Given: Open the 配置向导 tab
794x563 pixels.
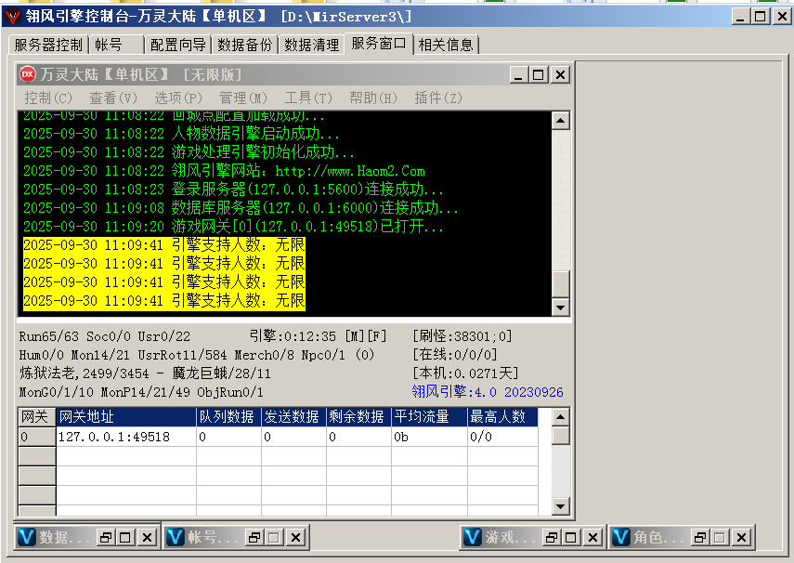Looking at the screenshot, I should [179, 44].
